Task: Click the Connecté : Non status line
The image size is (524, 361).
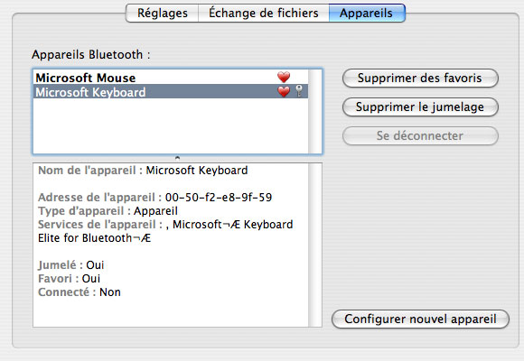Action: [x=80, y=292]
